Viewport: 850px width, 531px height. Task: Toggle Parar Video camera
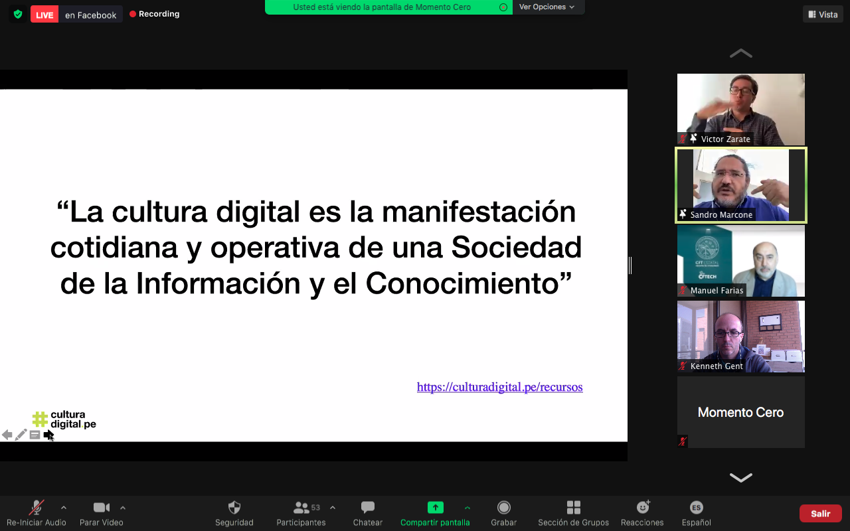click(101, 508)
